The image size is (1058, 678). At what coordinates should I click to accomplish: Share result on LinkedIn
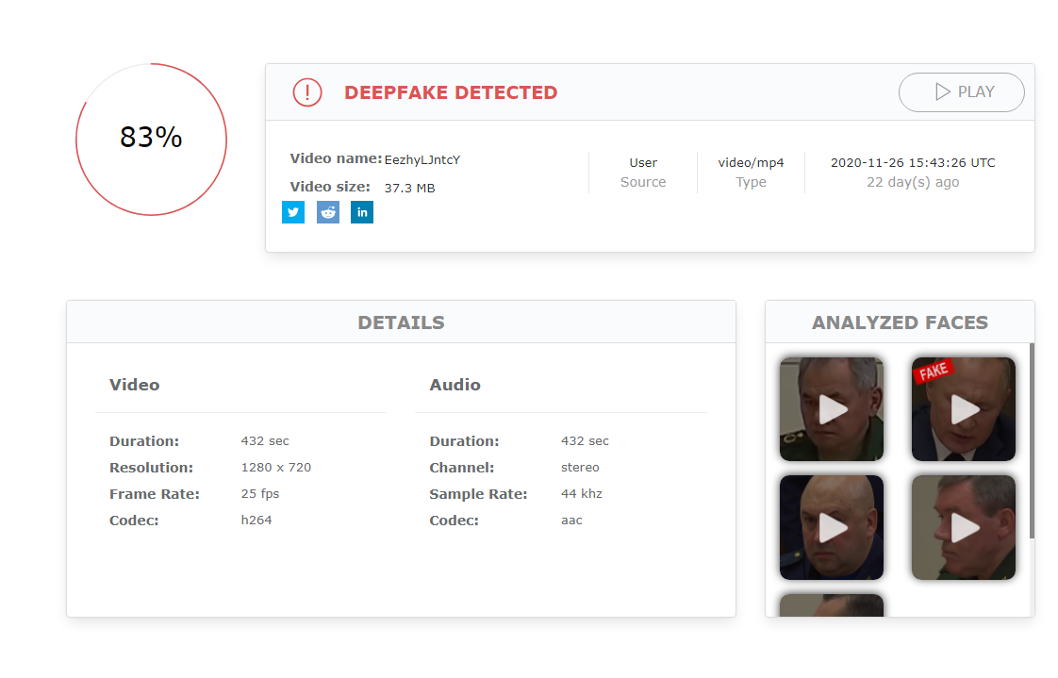tap(362, 212)
